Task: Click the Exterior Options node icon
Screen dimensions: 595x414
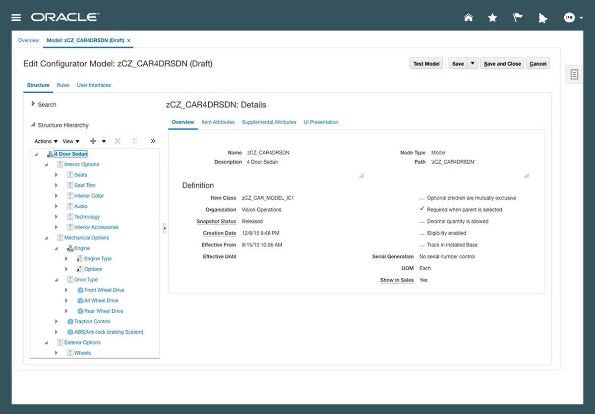Action: (x=60, y=343)
